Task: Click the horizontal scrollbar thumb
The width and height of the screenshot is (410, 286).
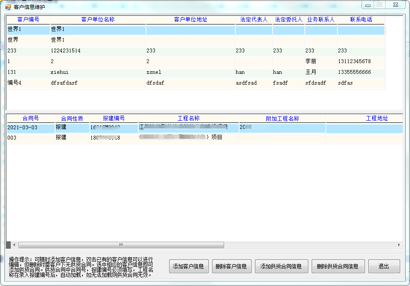Action: (121, 245)
